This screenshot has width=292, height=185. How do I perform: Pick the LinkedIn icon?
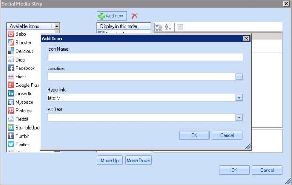[11, 93]
